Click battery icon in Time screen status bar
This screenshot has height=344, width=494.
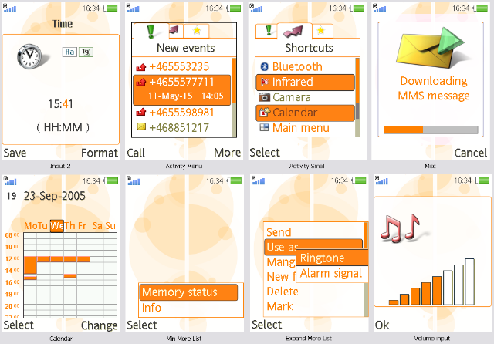[111, 8]
